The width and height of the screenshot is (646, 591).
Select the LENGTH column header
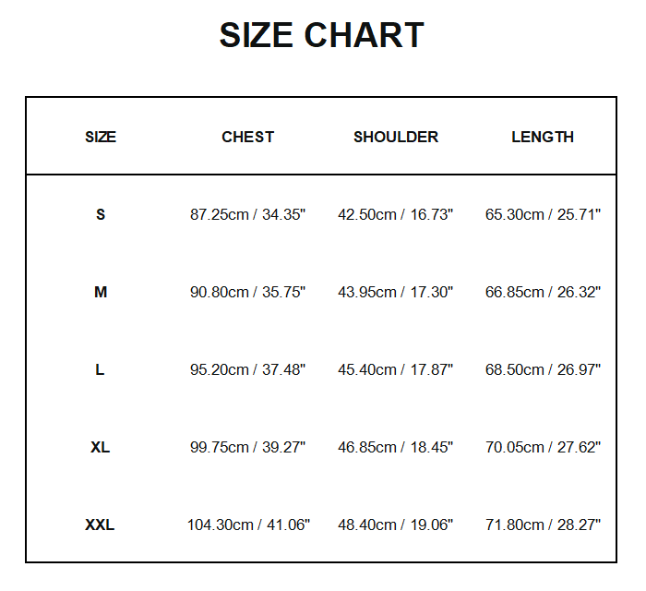[543, 137]
